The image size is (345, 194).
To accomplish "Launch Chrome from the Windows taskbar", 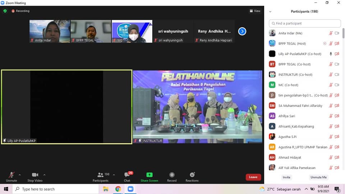I will pos(118,189).
